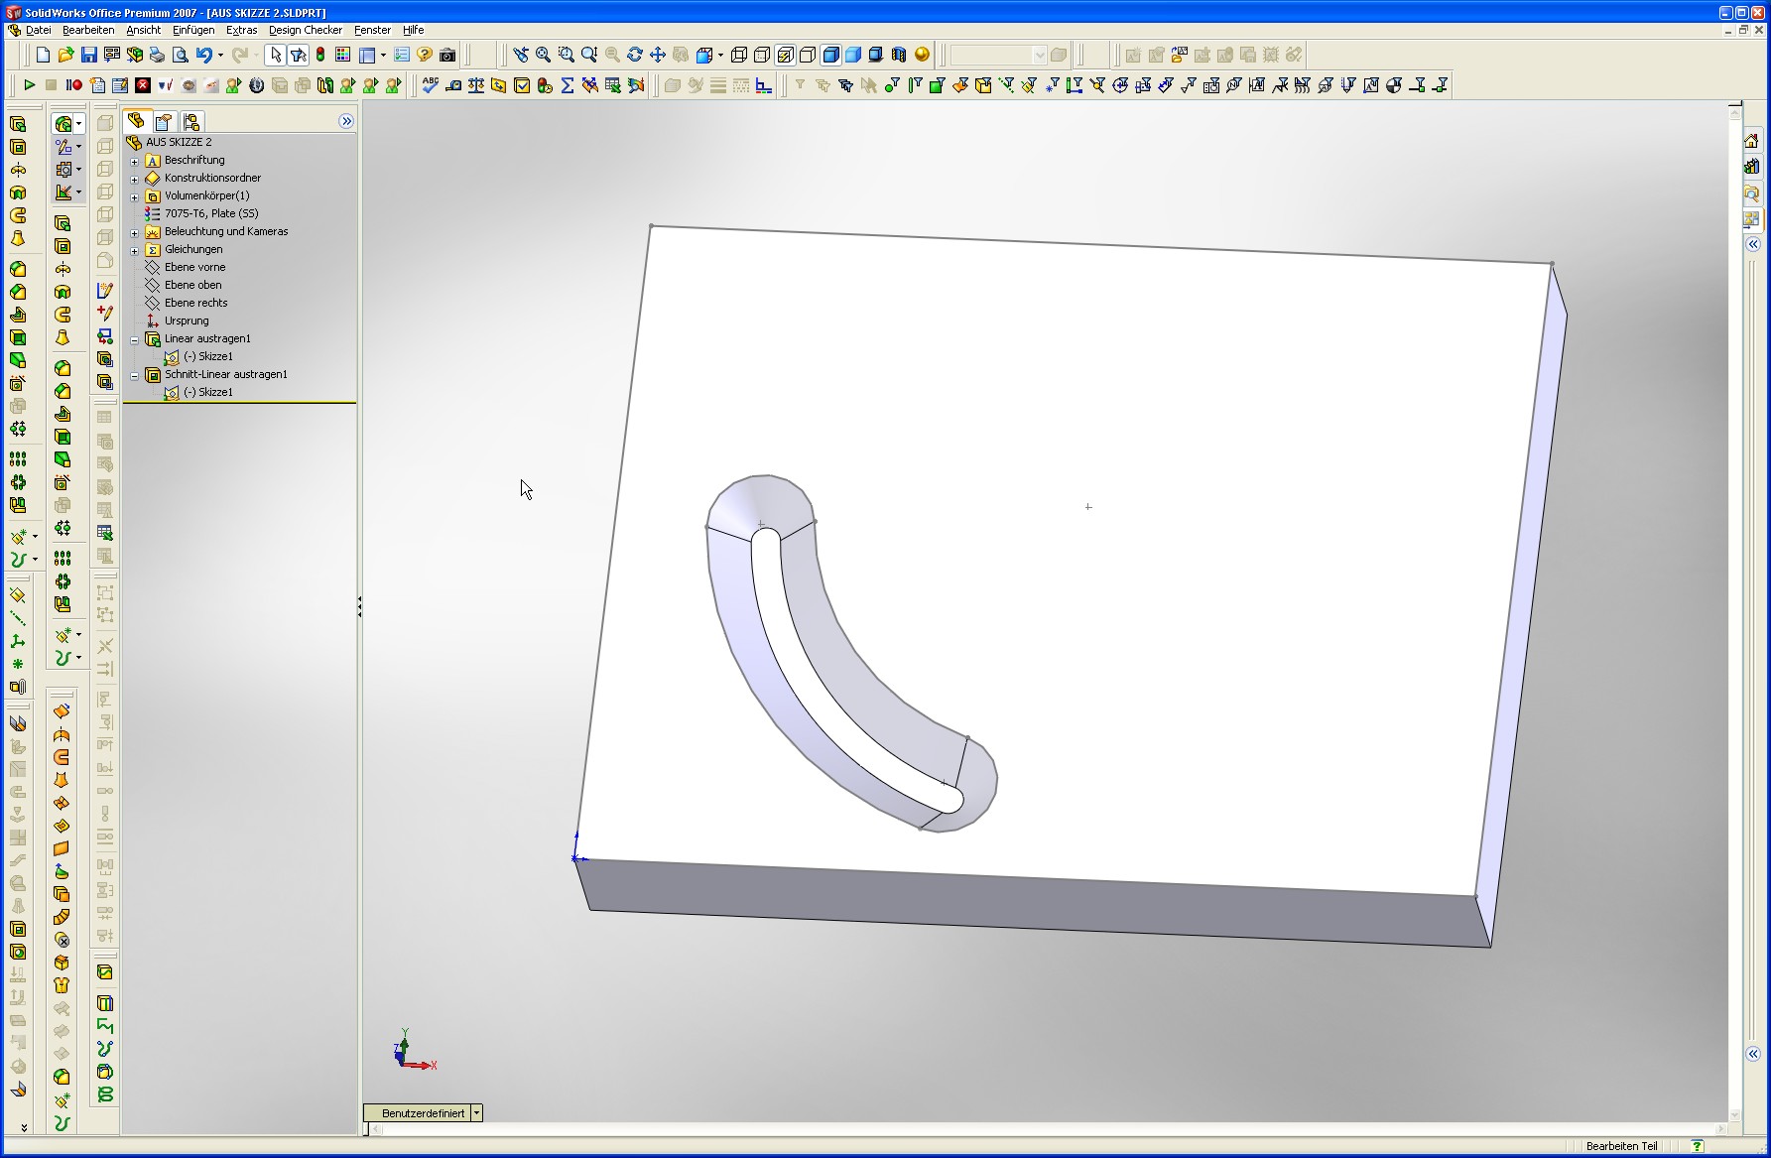Click the spell check ABC icon
Viewport: 1771px width, 1158px height.
tap(430, 85)
